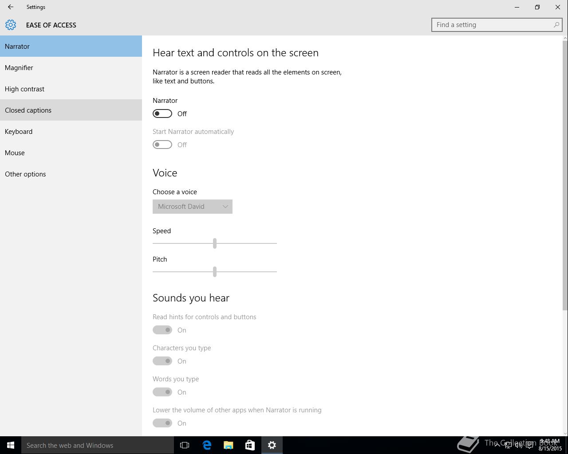Open the Other options page
Screen dimensions: 568x454
point(71,174)
